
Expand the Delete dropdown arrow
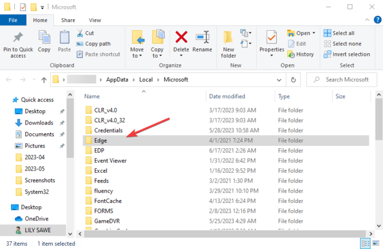point(181,56)
